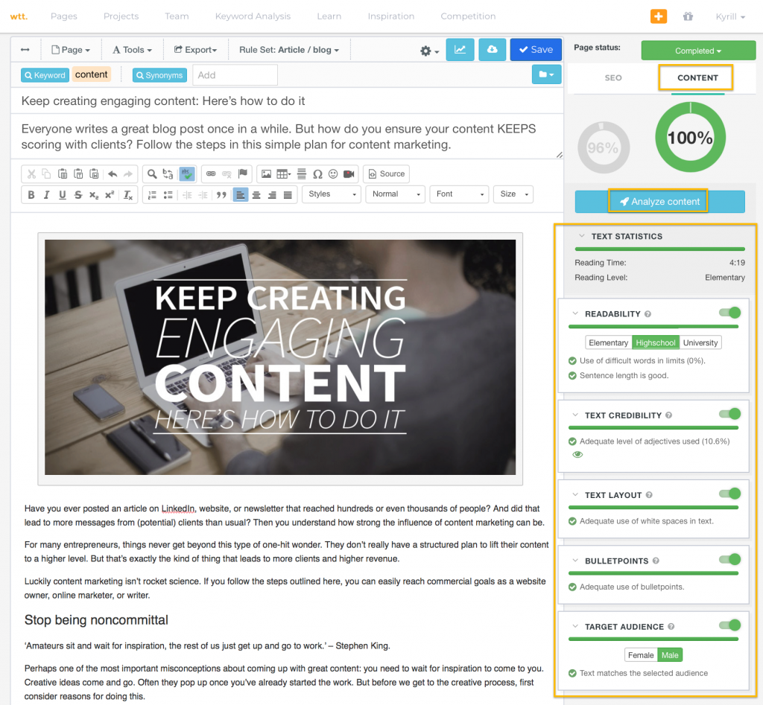Justify the text alignment

288,195
